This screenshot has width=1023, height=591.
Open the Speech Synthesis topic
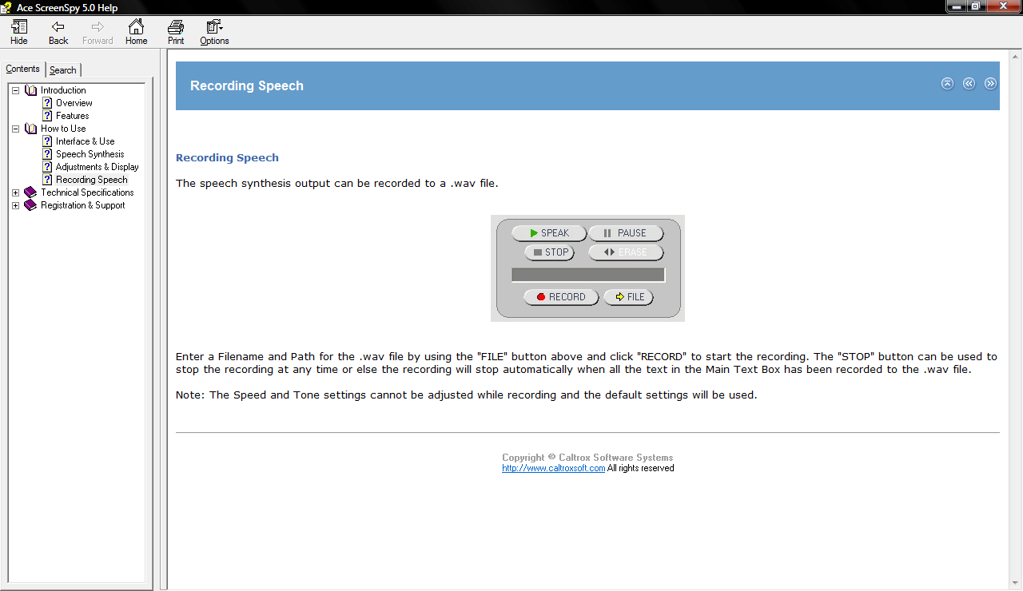click(x=90, y=154)
